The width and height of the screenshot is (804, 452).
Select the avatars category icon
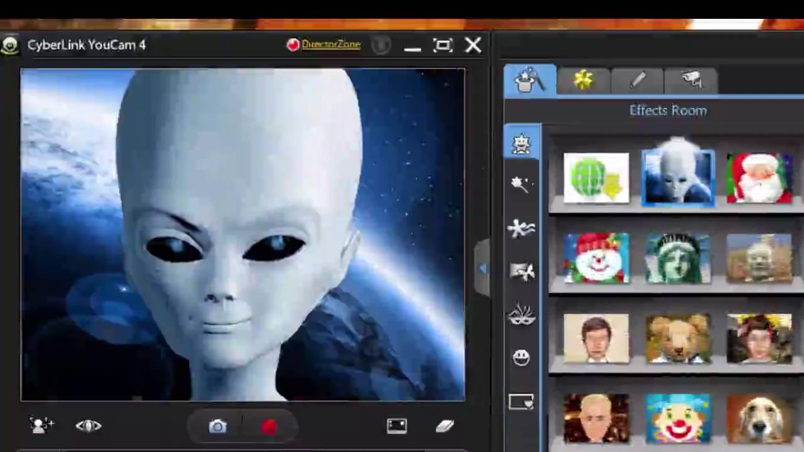click(x=521, y=143)
